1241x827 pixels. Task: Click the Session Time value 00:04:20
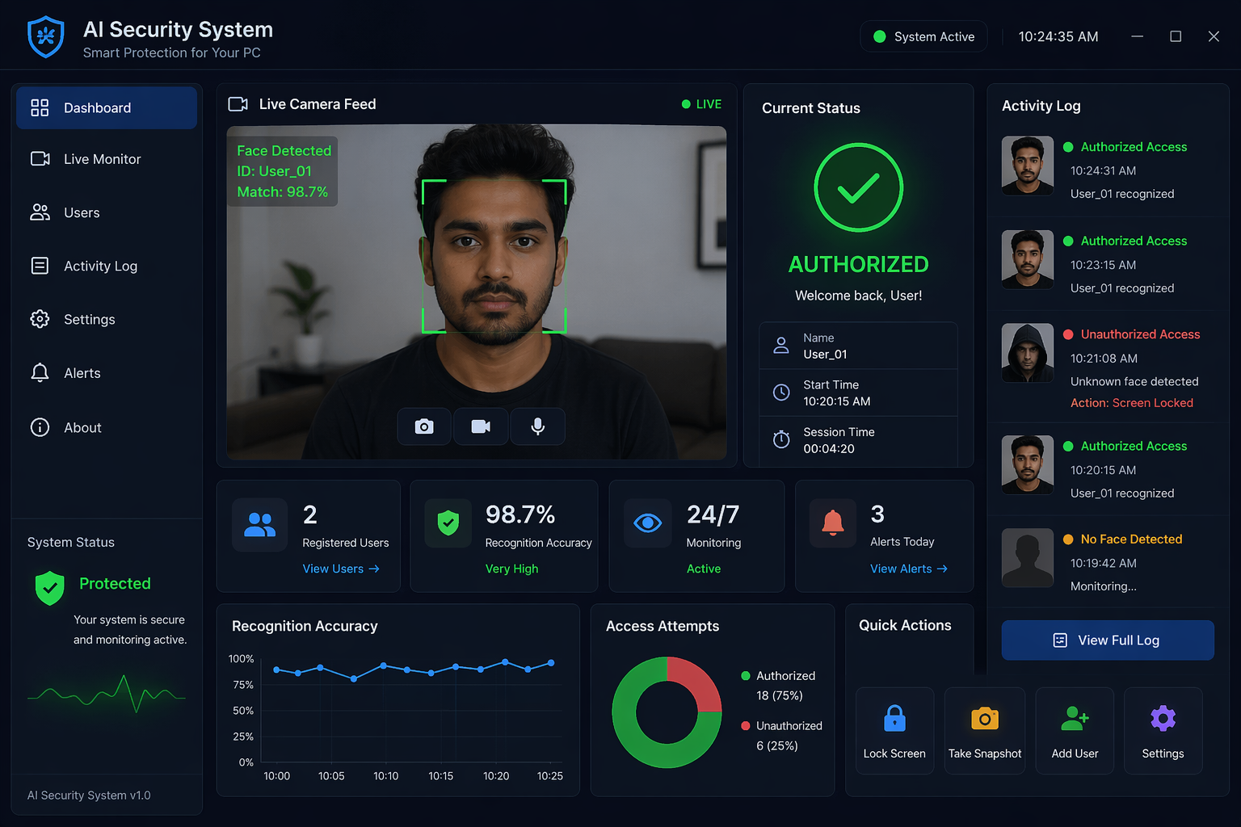tap(829, 449)
